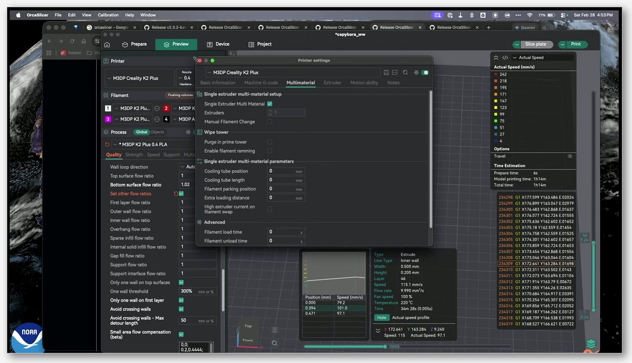Click the Apple menu icon
Screen dimensions: 632x363
point(18,15)
